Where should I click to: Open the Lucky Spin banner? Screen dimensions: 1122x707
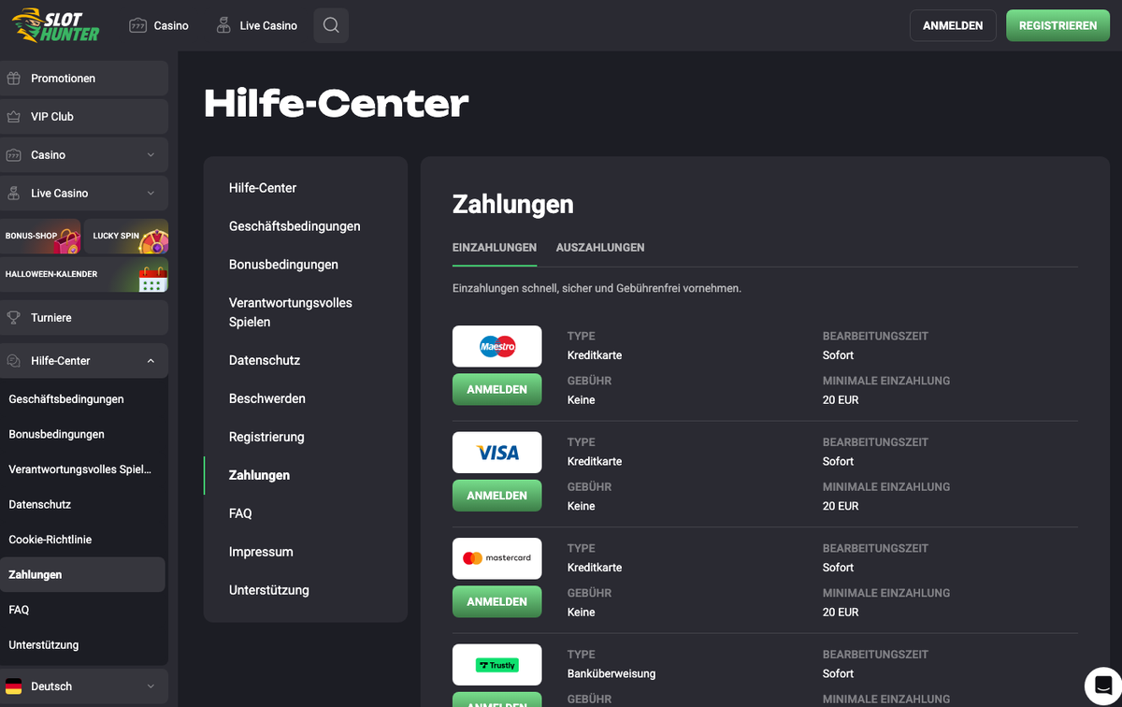pyautogui.click(x=126, y=237)
